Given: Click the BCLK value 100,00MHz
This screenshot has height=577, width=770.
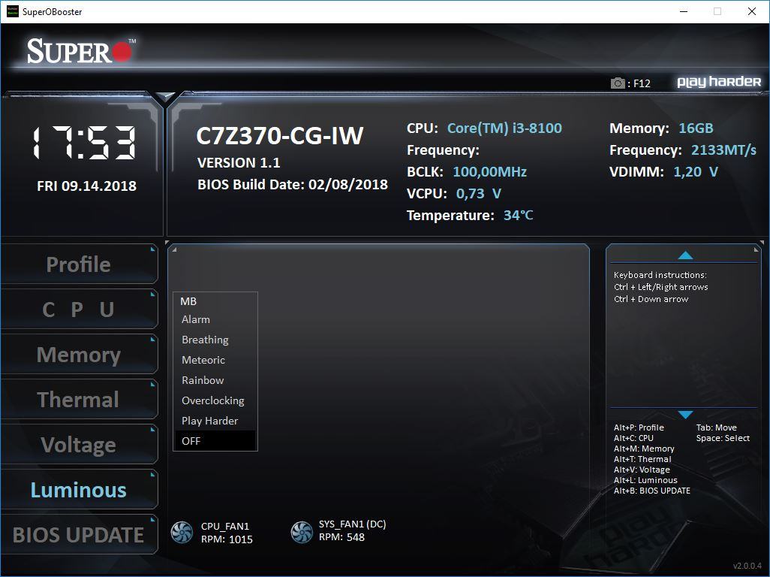Looking at the screenshot, I should 489,171.
